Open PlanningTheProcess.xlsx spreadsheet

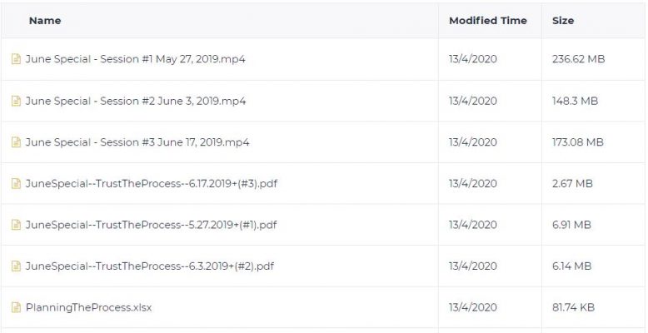coord(88,307)
